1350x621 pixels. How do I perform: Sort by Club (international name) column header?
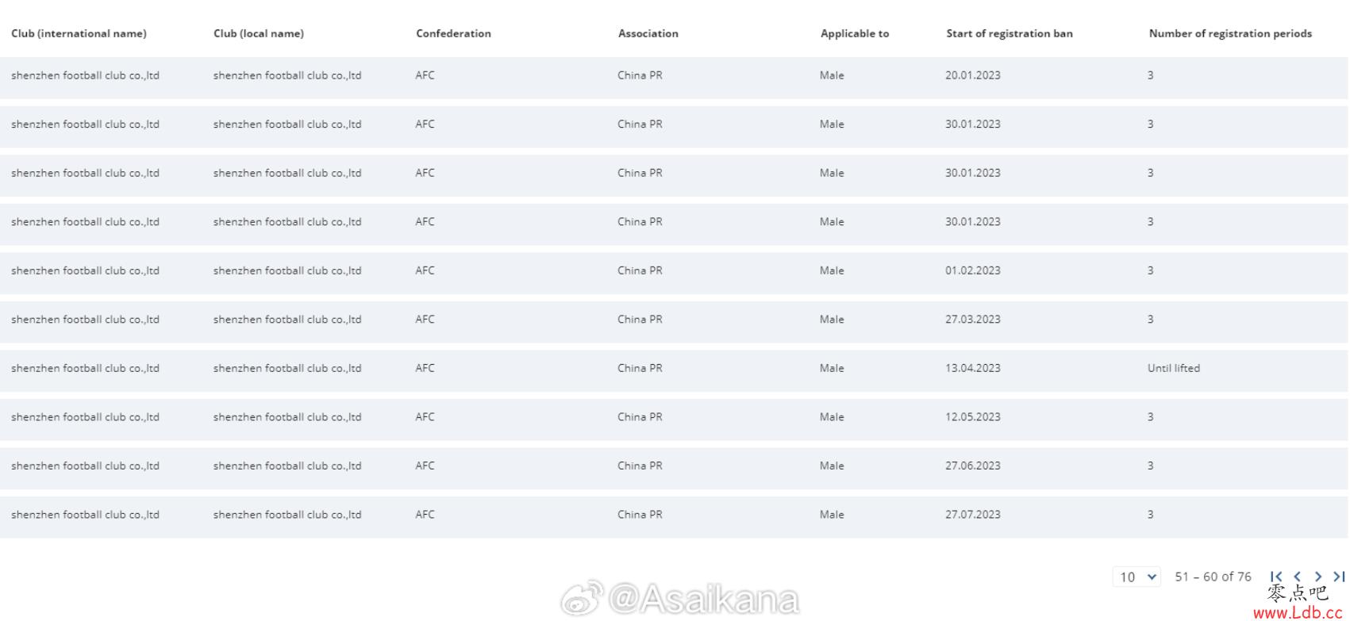pos(79,33)
